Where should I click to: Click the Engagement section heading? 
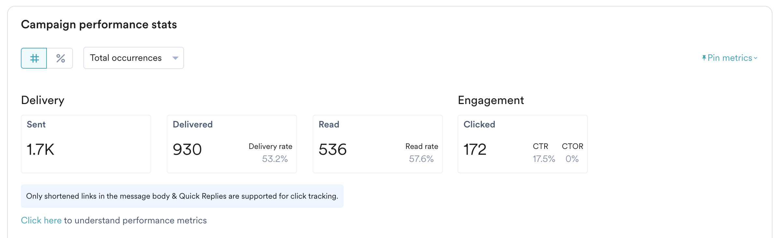(491, 100)
